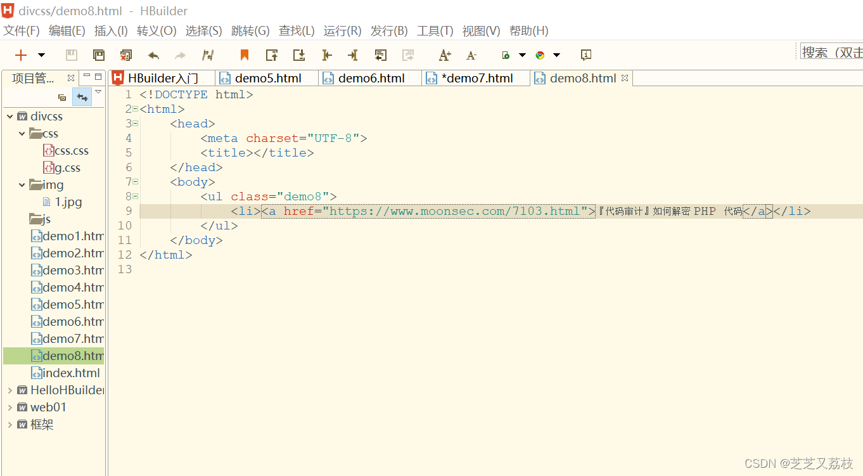Open the project panel view menu triangle
The height and width of the screenshot is (476, 863).
98,93
